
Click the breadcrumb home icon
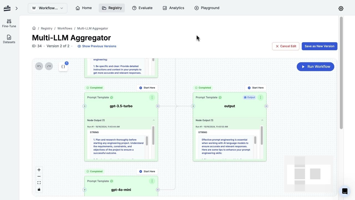pyautogui.click(x=34, y=28)
